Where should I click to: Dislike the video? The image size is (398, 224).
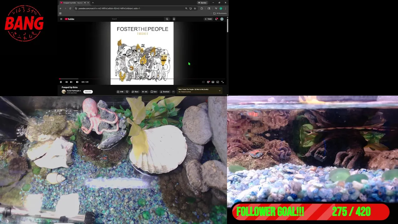point(127,92)
